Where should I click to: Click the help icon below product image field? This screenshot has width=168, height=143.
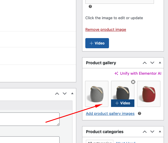coord(90,6)
